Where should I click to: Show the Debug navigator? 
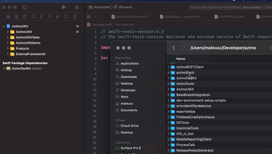pyautogui.click(x=58, y=17)
